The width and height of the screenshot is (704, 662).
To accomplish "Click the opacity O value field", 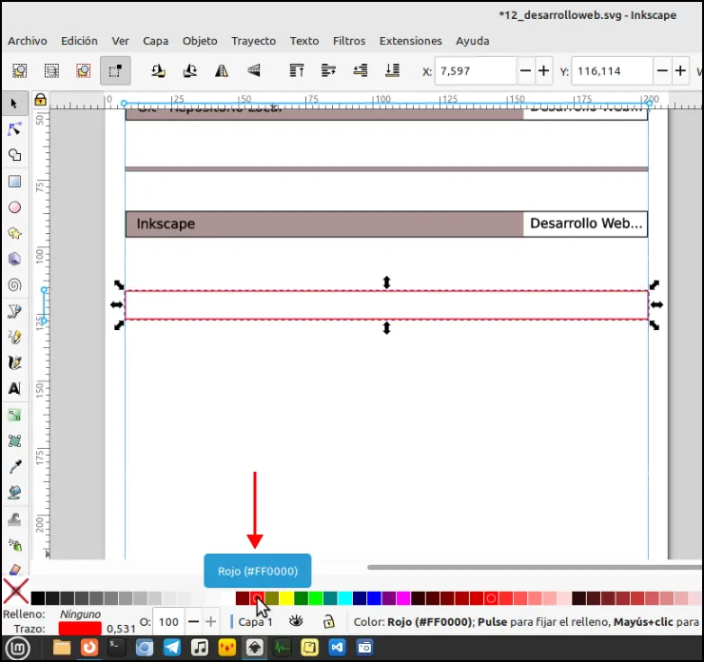I will click(x=168, y=622).
